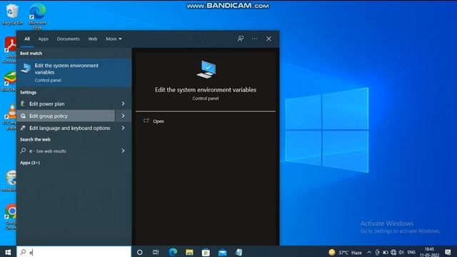Open the More dropdown in search tabs

(114, 39)
